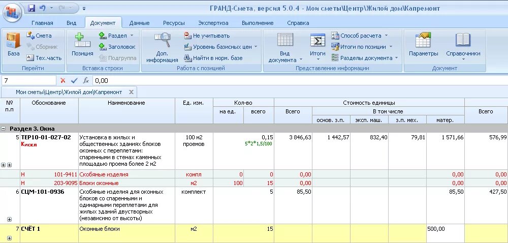Viewport: 508px width, 243px height.
Task: Click Уровень базисных цен button
Action: [x=218, y=47]
